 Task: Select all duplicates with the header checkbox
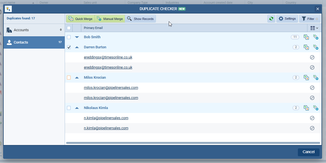[x=69, y=28]
